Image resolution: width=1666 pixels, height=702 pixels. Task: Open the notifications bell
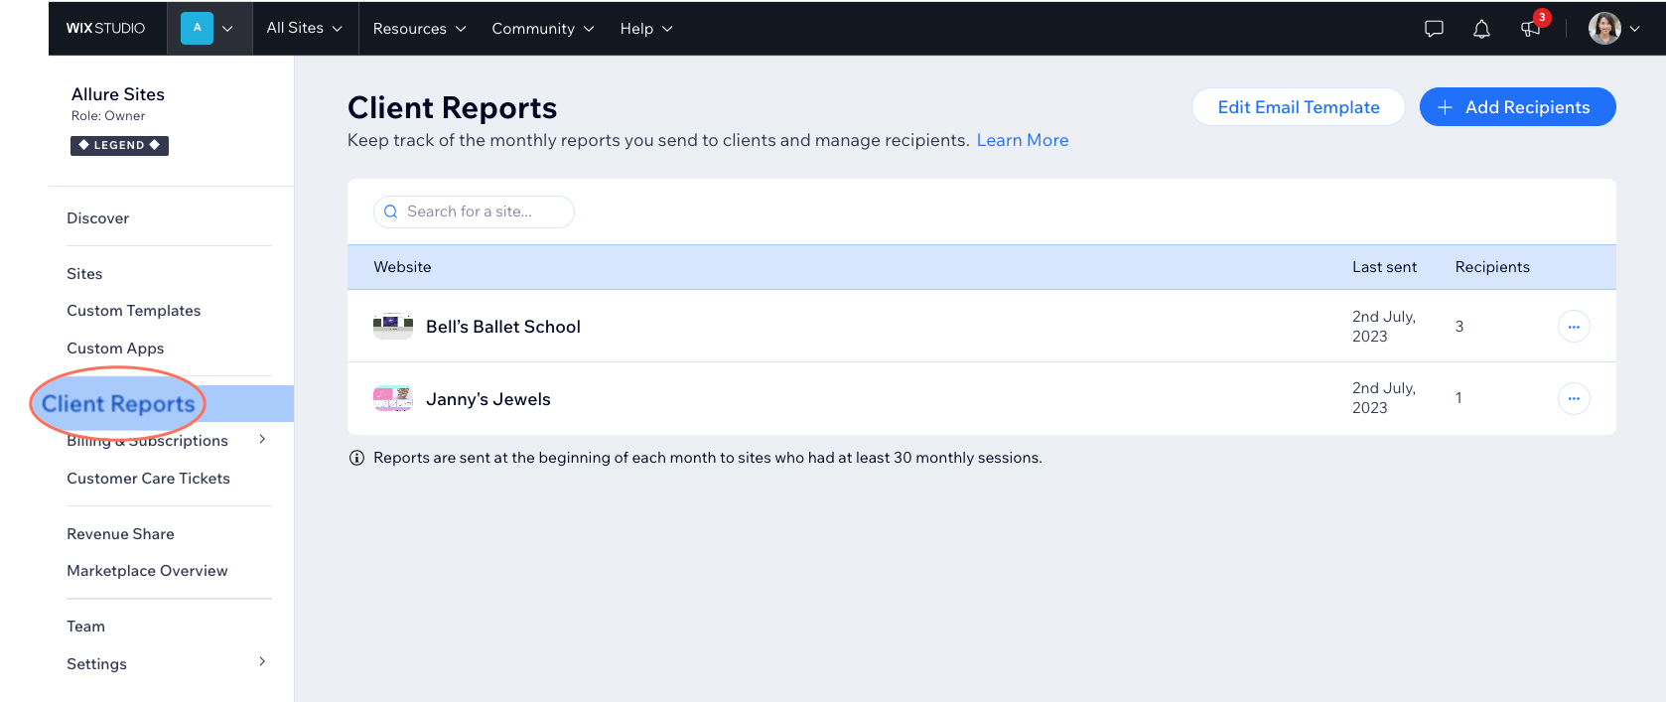tap(1481, 29)
